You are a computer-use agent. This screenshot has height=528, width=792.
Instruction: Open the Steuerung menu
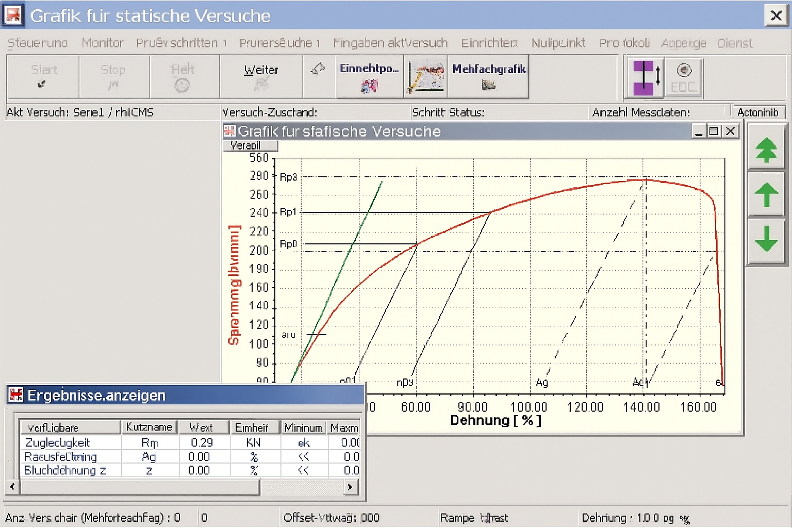tap(38, 43)
